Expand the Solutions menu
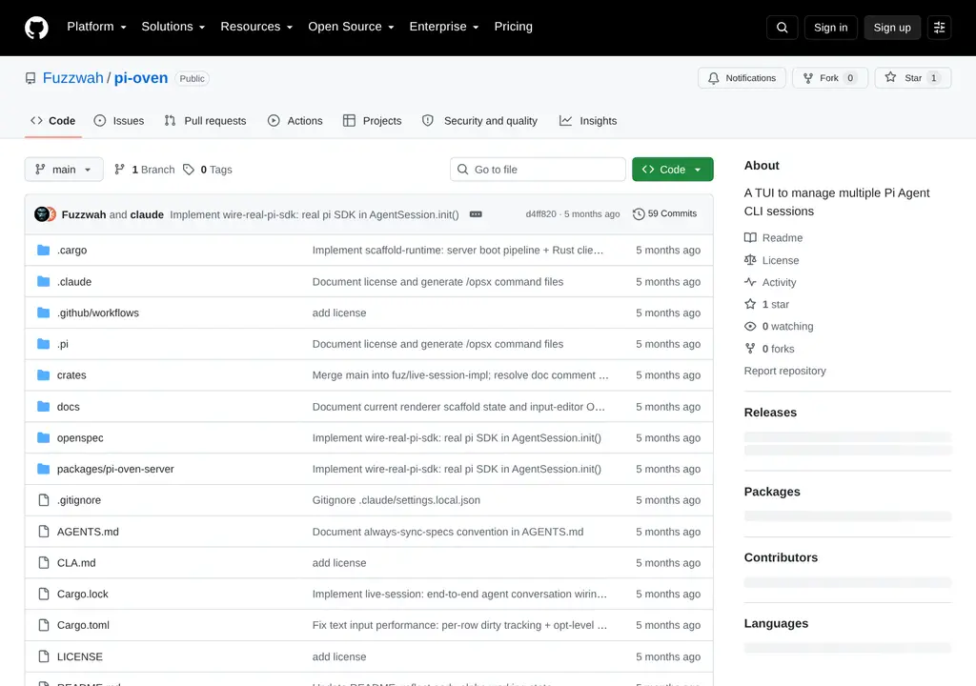 (x=173, y=27)
